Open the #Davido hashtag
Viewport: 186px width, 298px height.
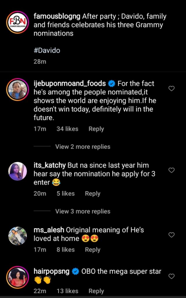[47, 50]
